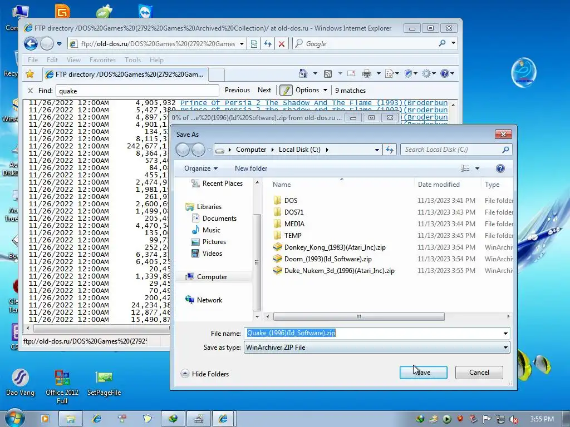This screenshot has width=570, height=427.
Task: Close the Find bar with the X
Action: click(30, 91)
